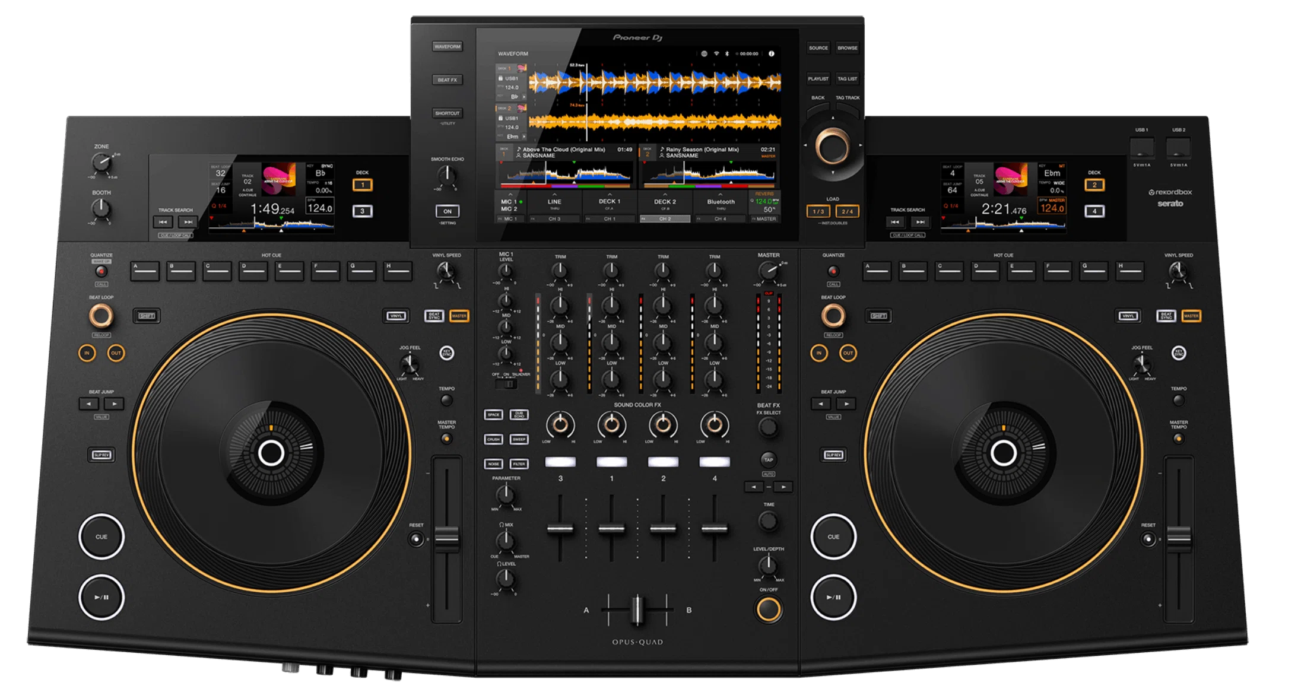Toggle Beat Sync on the left deck

point(434,316)
